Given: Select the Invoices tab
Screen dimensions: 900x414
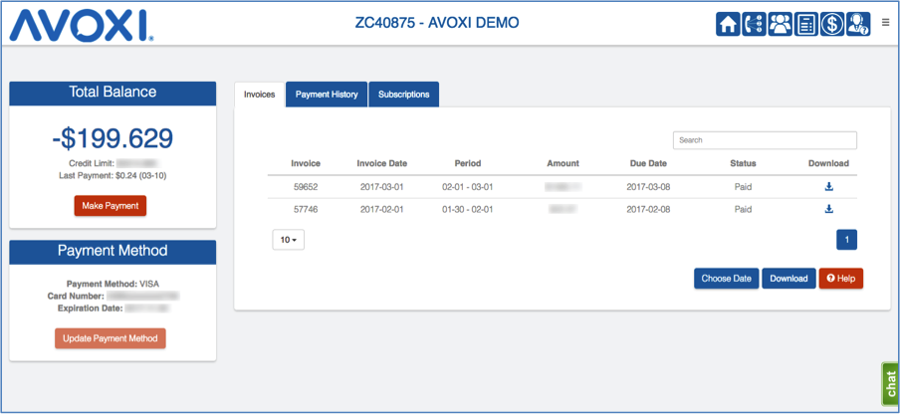Looking at the screenshot, I should click(x=260, y=95).
